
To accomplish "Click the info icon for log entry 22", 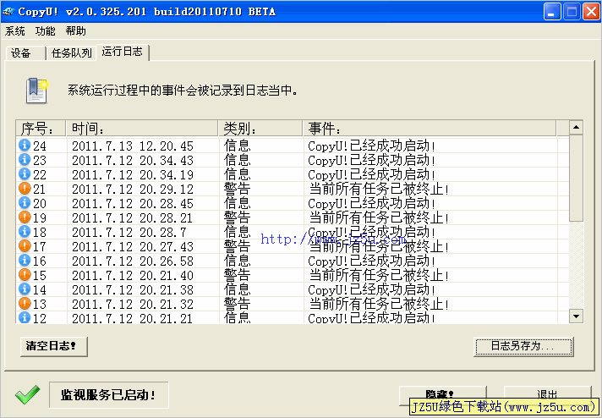I will tap(25, 173).
